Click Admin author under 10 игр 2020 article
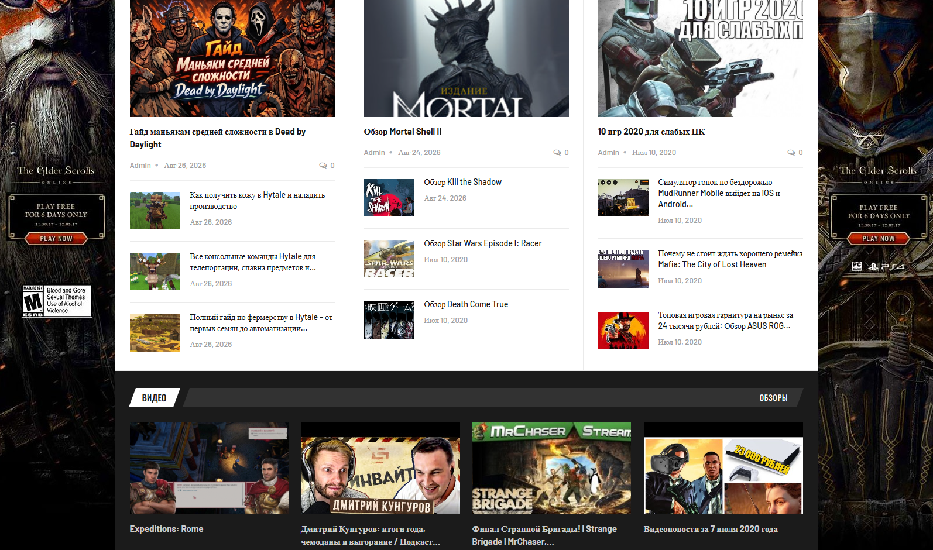The width and height of the screenshot is (933, 550). coord(609,153)
